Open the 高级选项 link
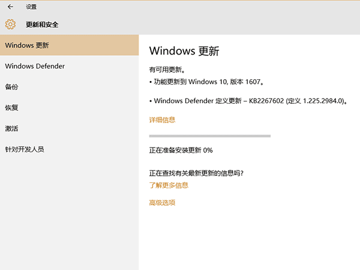 coord(162,203)
